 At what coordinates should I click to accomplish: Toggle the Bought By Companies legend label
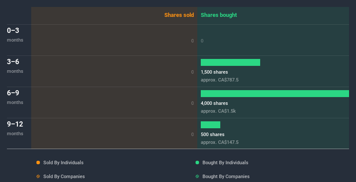(226, 176)
